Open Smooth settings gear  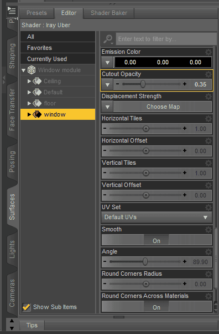(x=208, y=229)
